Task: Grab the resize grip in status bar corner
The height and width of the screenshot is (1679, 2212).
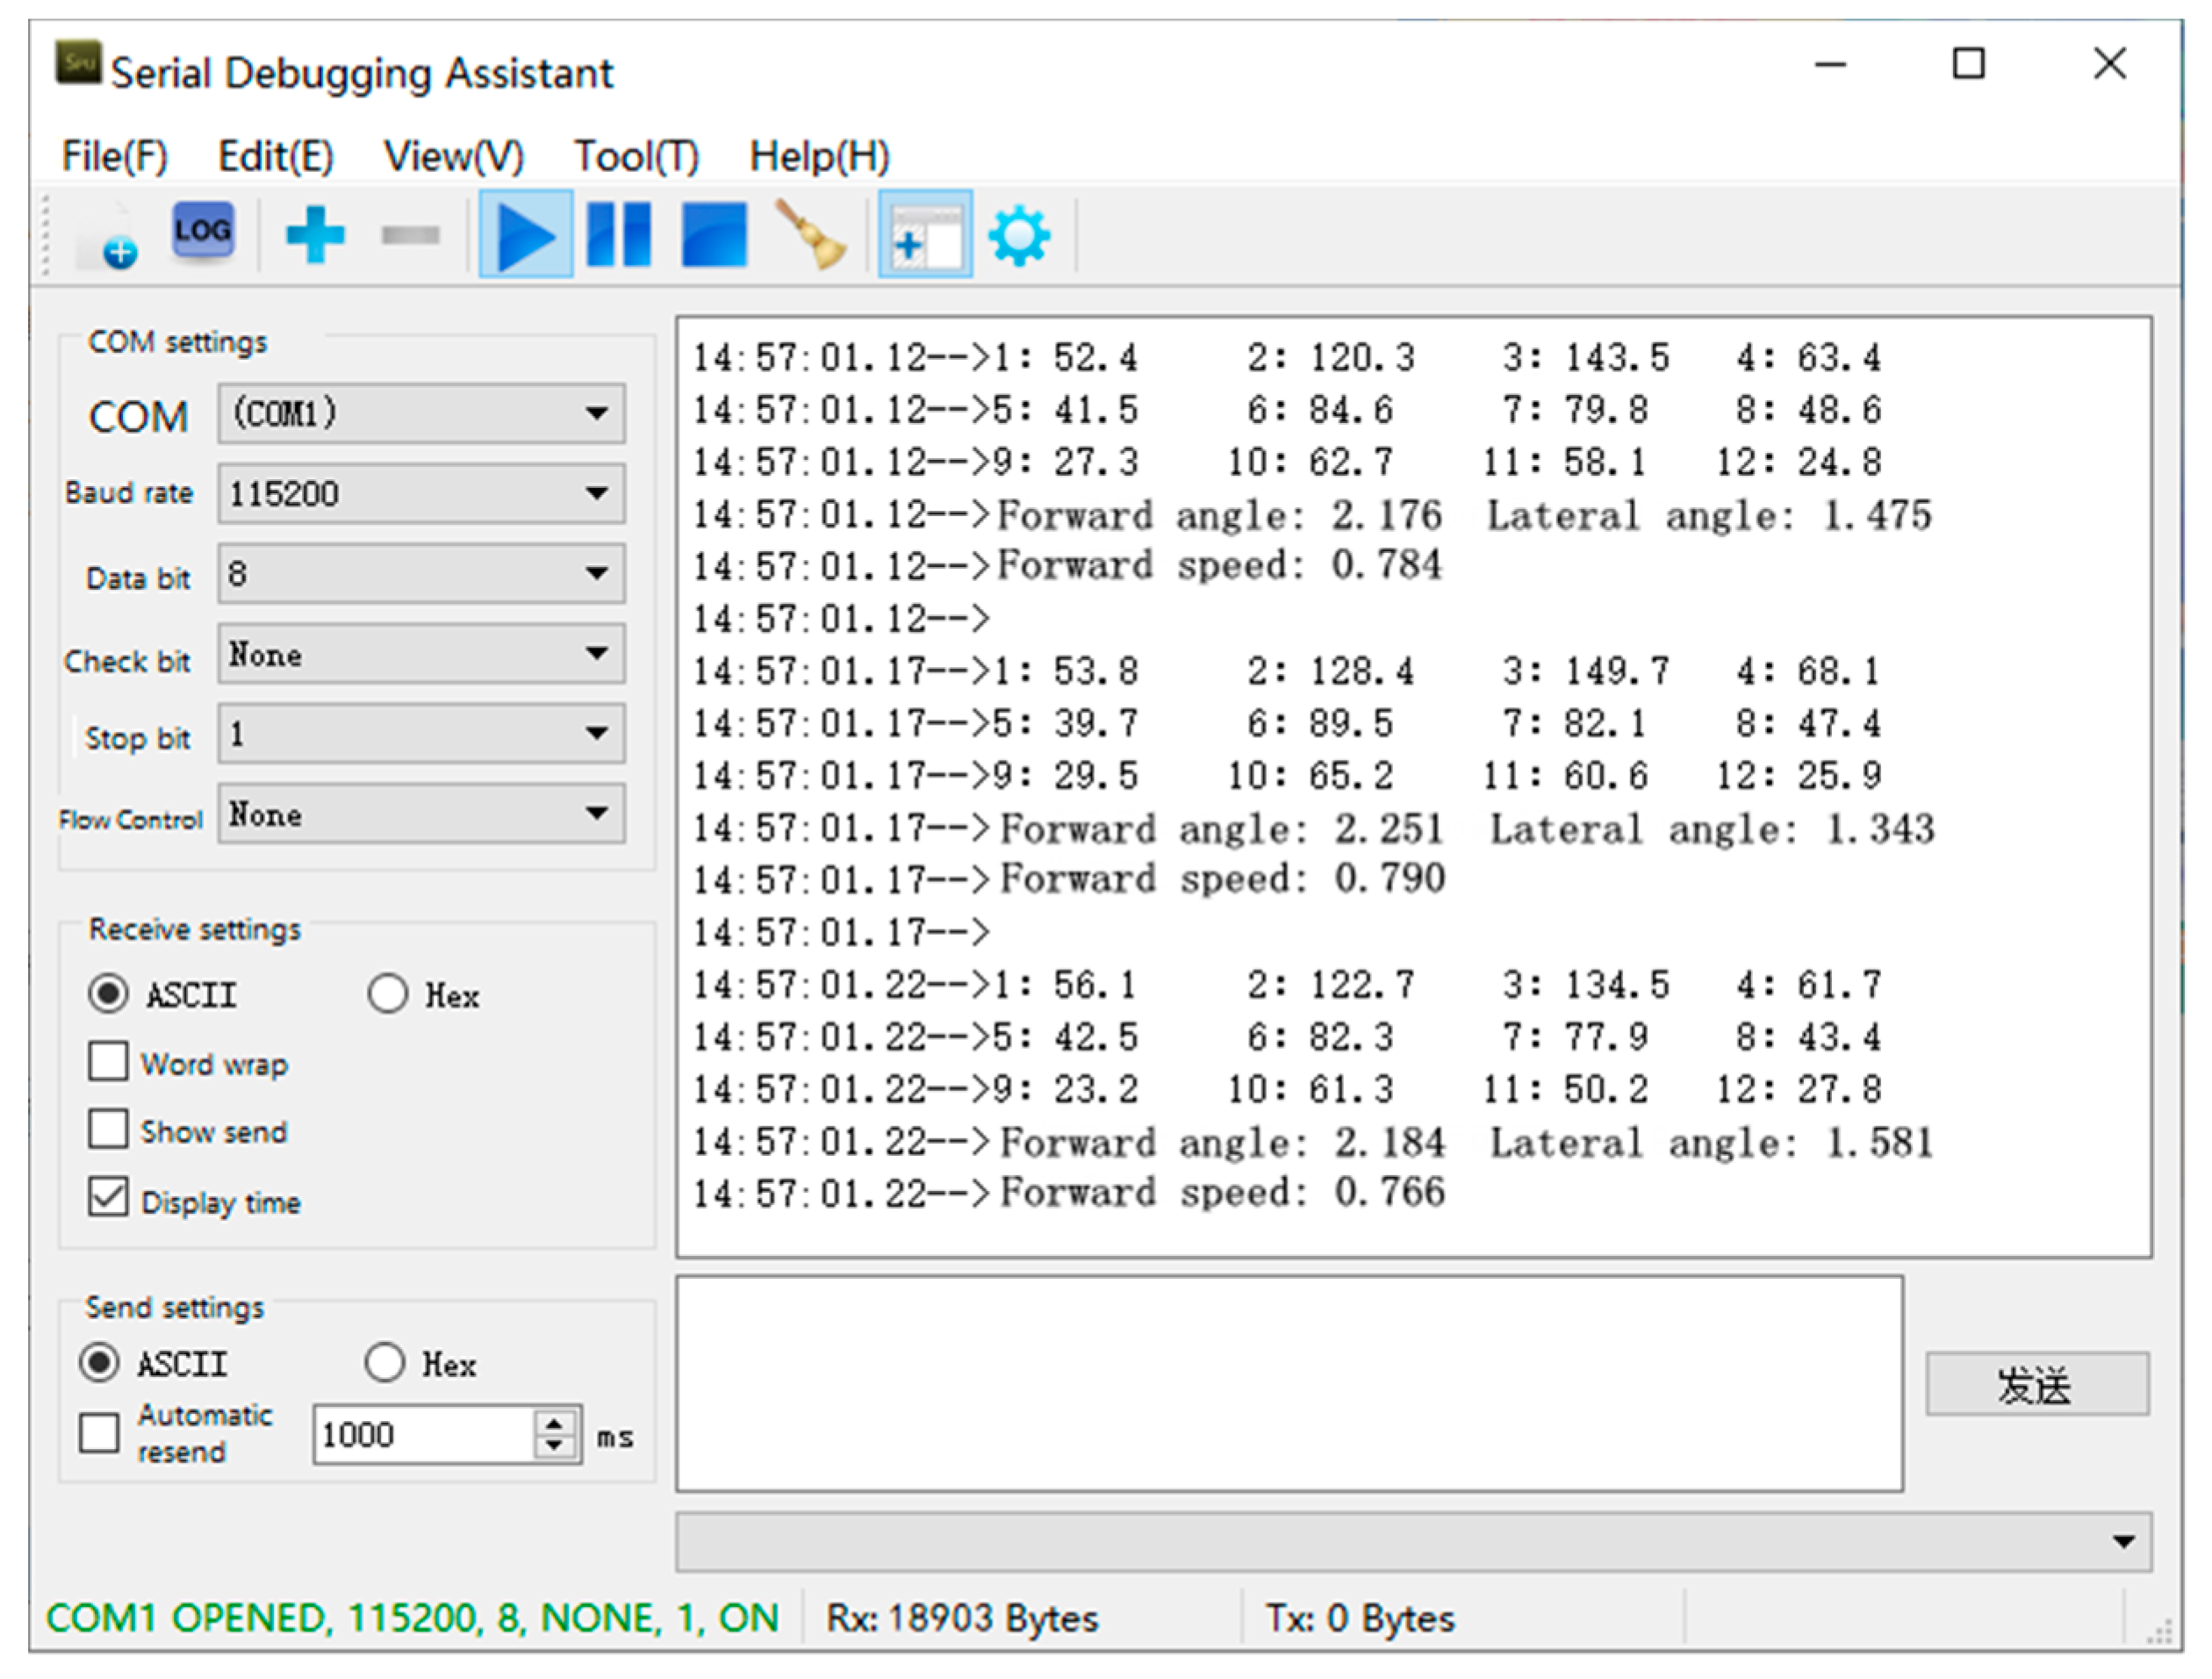Action: tap(2161, 1632)
